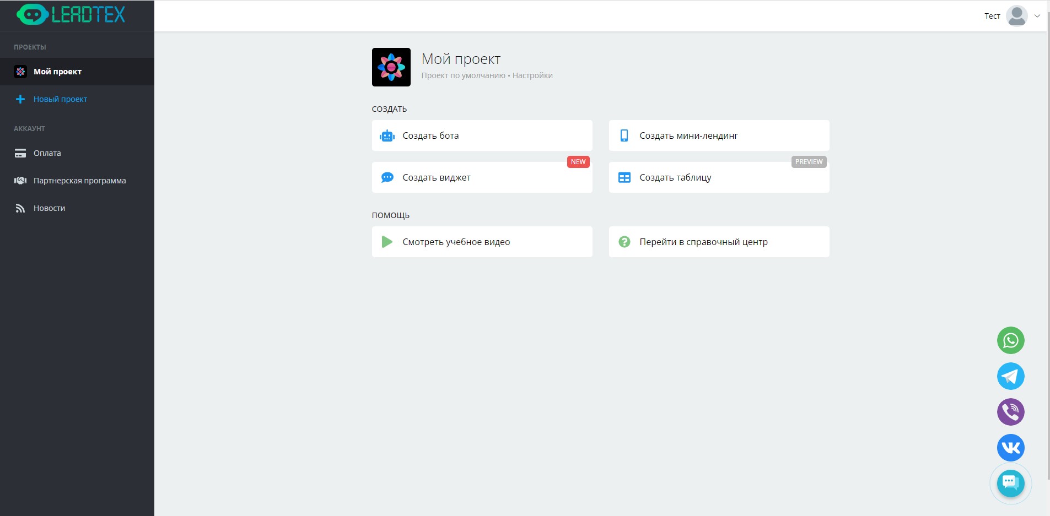This screenshot has width=1050, height=516.
Task: Click the Создать бота button
Action: click(482, 135)
